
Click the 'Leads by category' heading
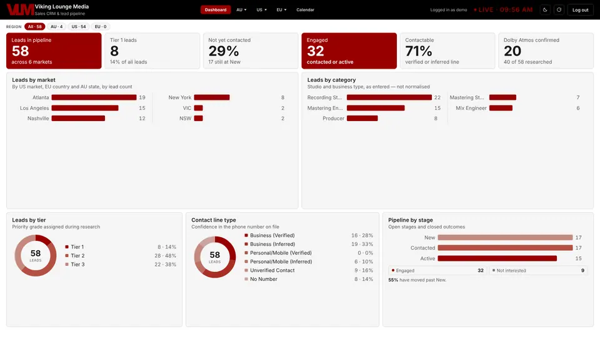pos(331,80)
